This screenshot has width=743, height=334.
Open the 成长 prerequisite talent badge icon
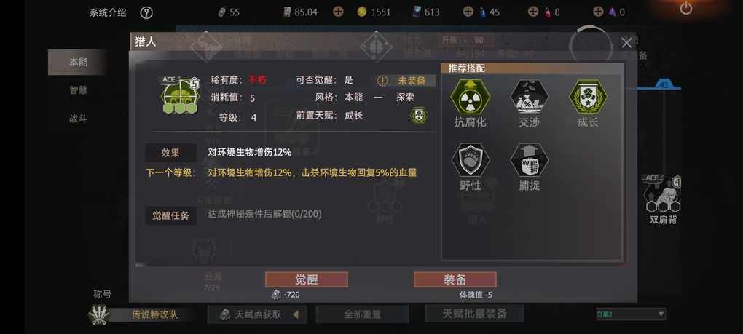[x=420, y=116]
